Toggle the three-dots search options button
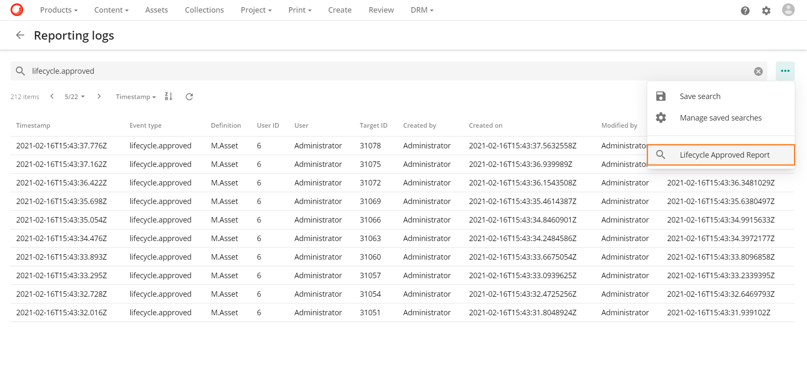This screenshot has height=373, width=807. pyautogui.click(x=785, y=71)
